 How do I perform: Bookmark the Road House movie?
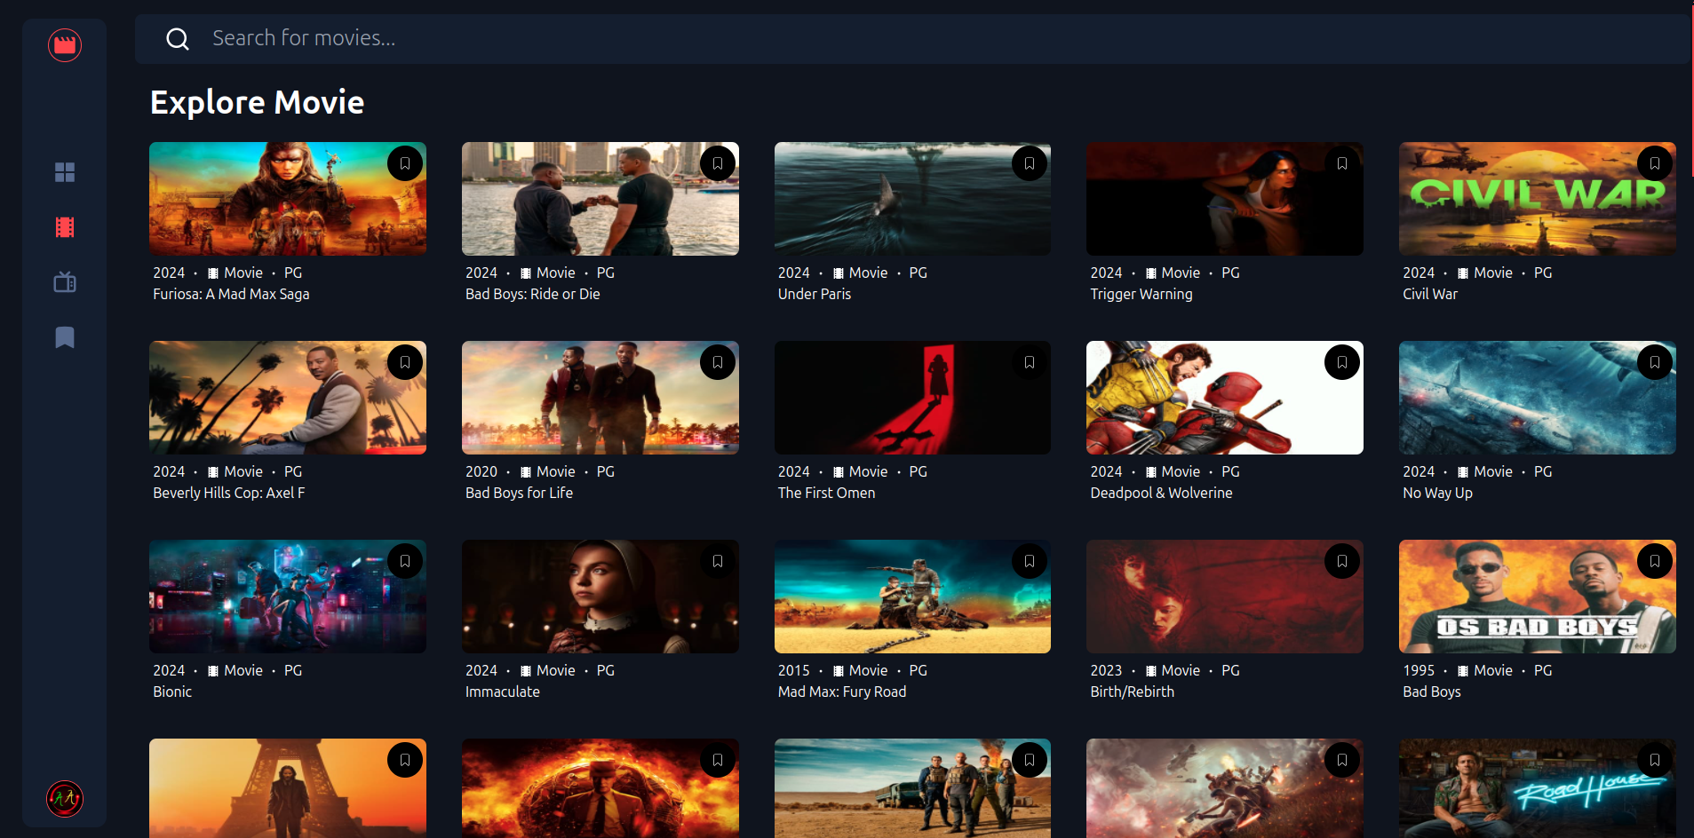pos(1655,760)
